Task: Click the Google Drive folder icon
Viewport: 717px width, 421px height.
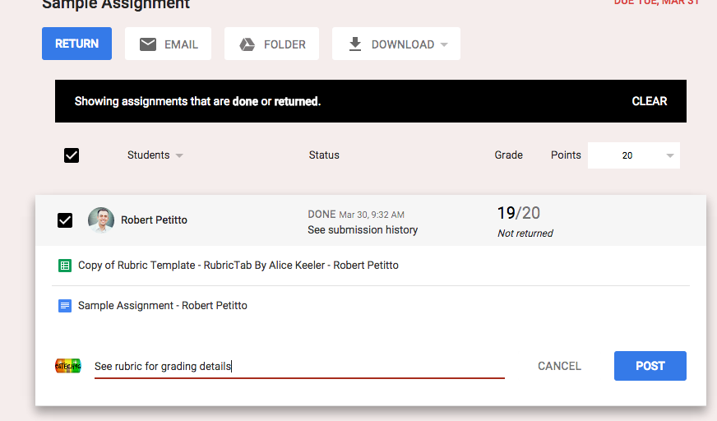Action: (247, 44)
